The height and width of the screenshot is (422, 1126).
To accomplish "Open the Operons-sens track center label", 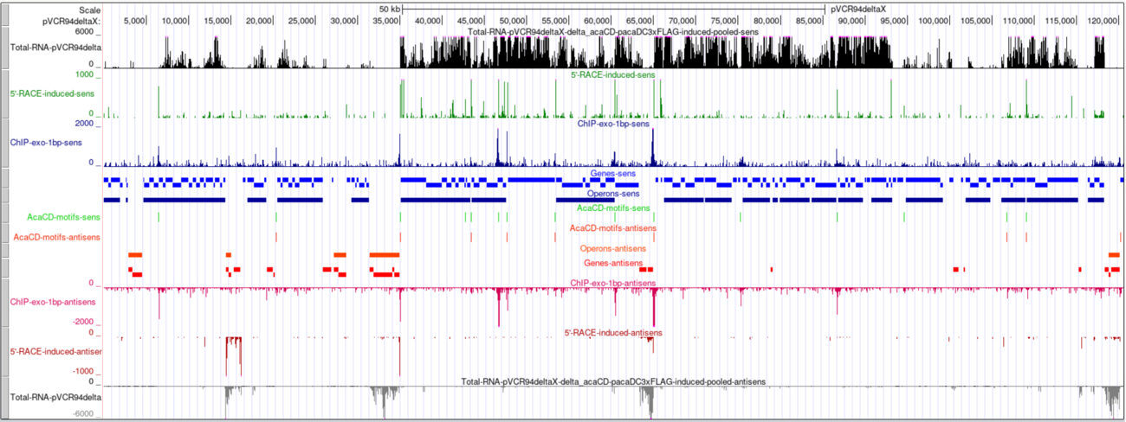I will coord(613,195).
